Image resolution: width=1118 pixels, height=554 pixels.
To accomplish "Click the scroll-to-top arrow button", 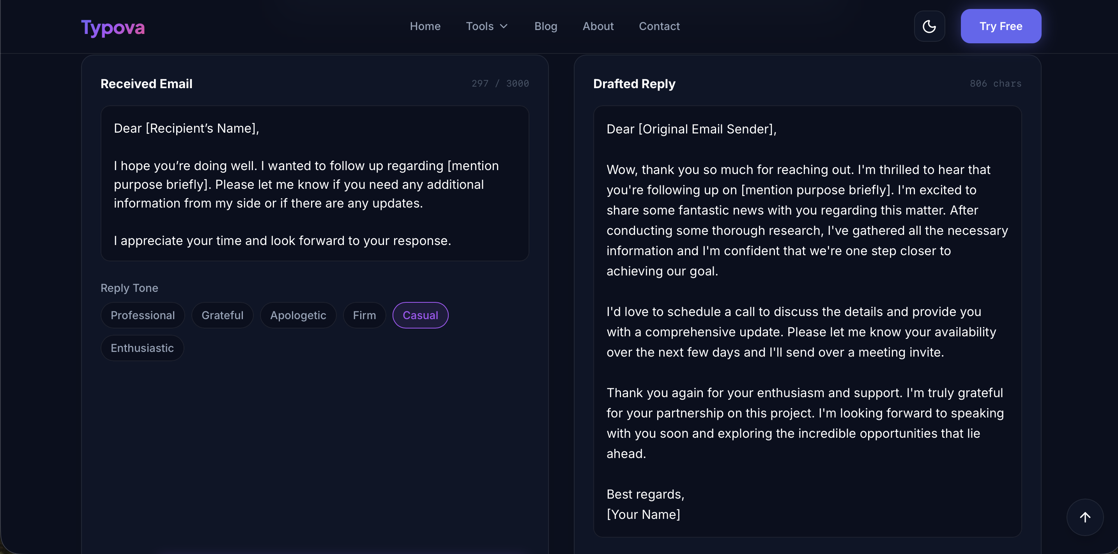I will click(x=1084, y=517).
